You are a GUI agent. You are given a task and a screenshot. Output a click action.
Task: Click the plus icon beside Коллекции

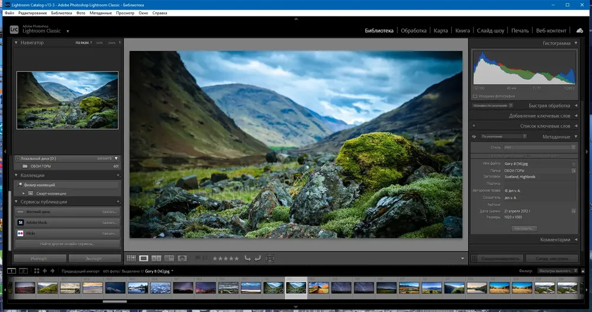[118, 175]
